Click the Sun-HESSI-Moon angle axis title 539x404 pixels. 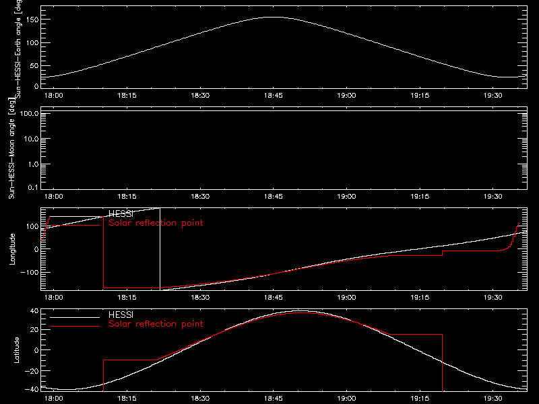pos(12,148)
